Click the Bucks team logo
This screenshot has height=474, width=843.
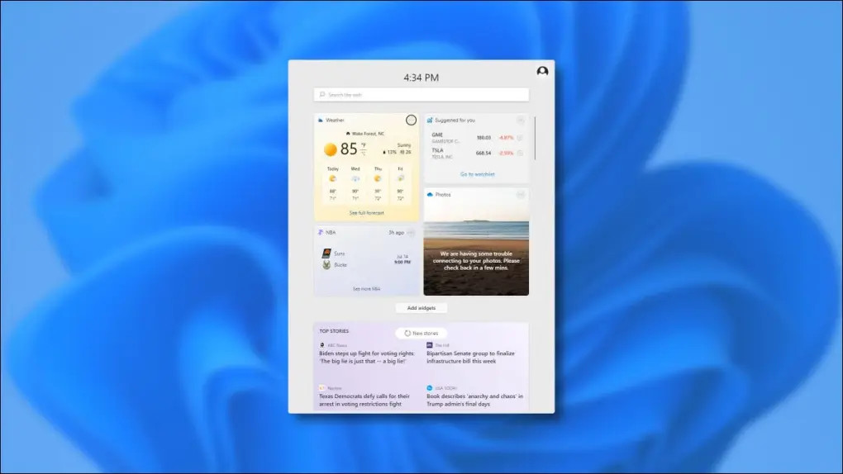(x=326, y=265)
